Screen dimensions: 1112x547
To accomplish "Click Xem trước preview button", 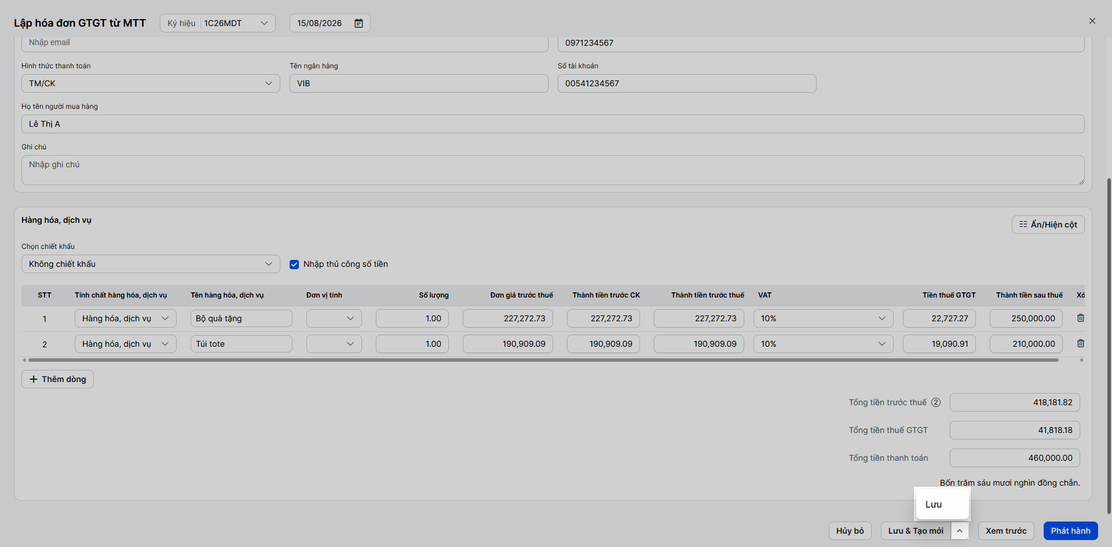I will click(1006, 531).
